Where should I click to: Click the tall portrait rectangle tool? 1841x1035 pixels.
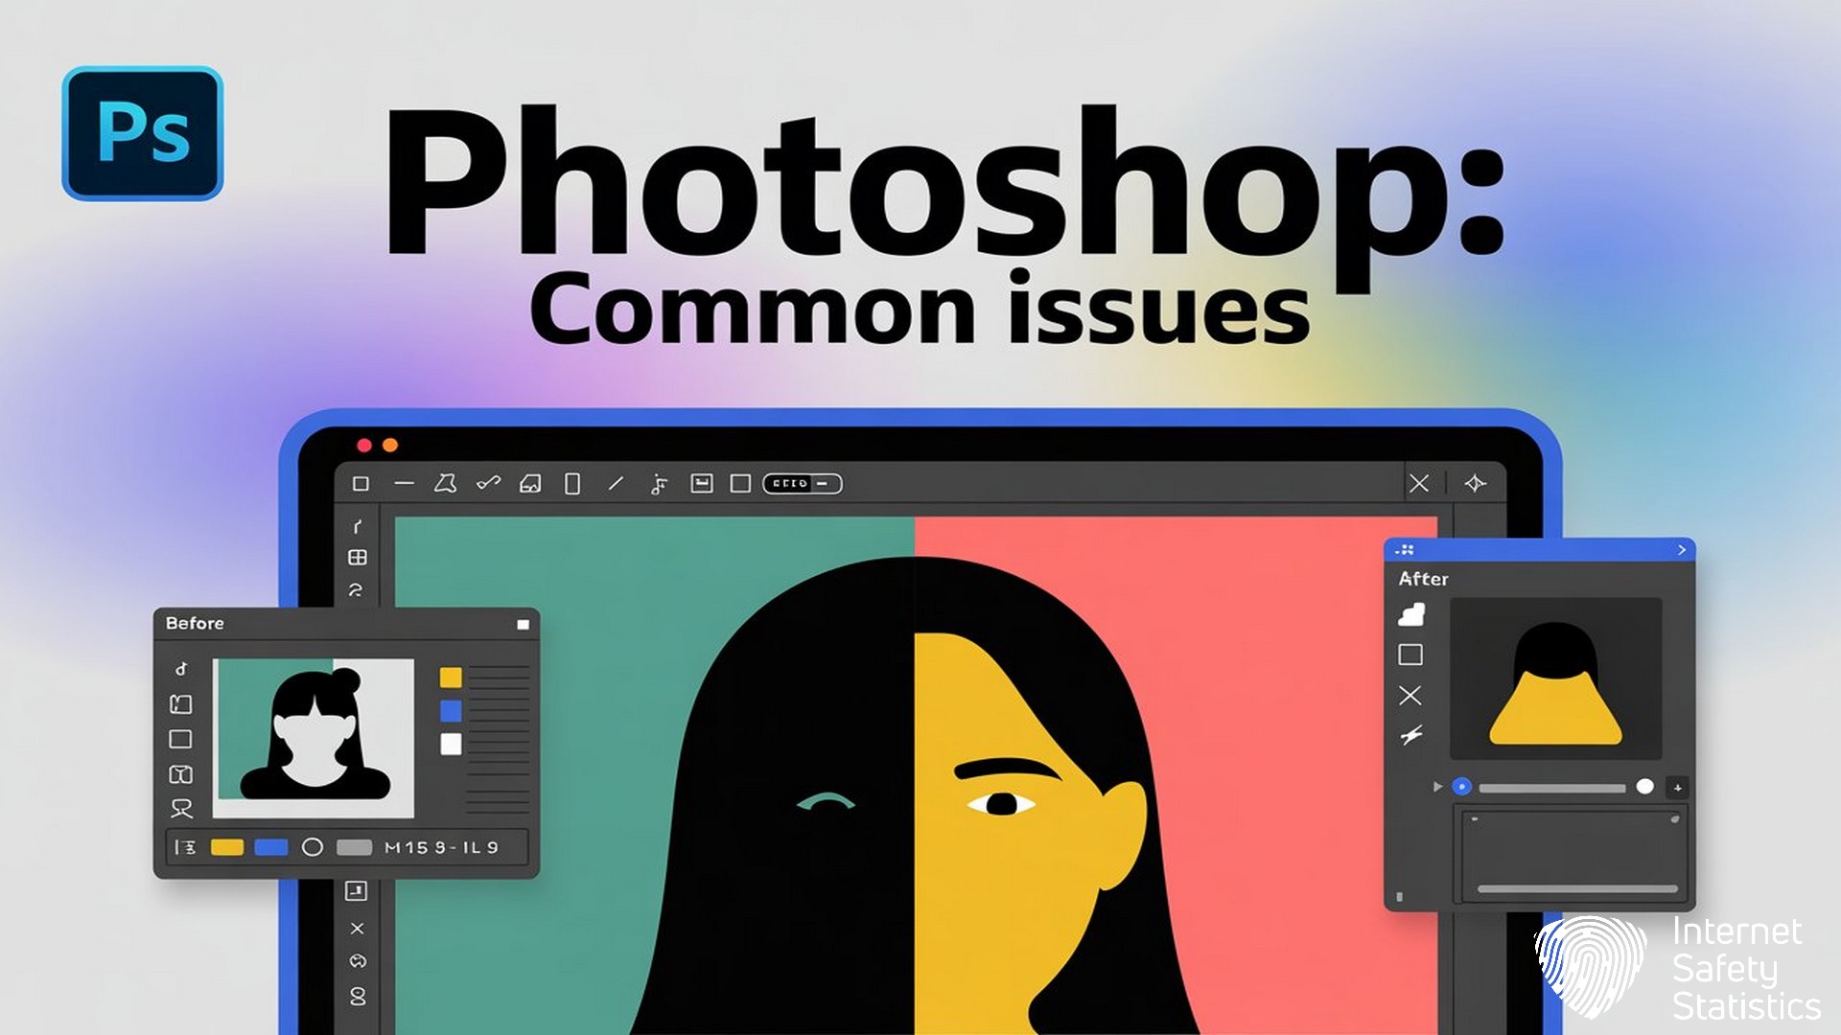tap(572, 484)
